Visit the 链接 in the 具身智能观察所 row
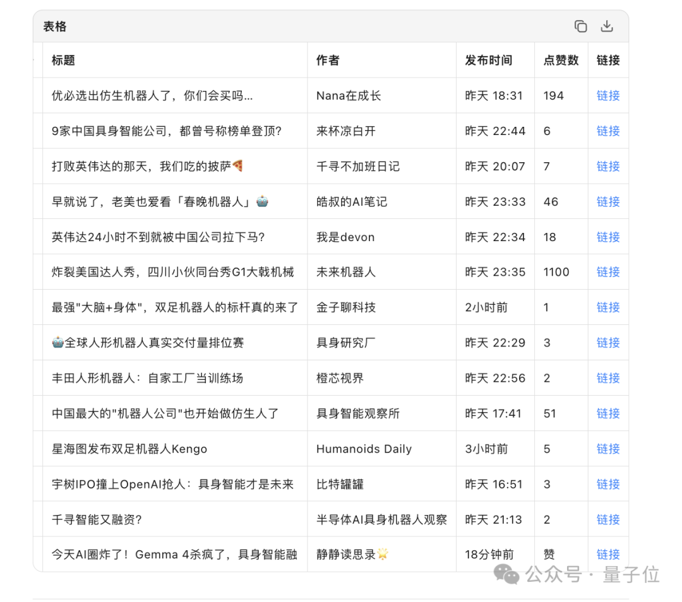Image resolution: width=682 pixels, height=602 pixels. [x=608, y=413]
